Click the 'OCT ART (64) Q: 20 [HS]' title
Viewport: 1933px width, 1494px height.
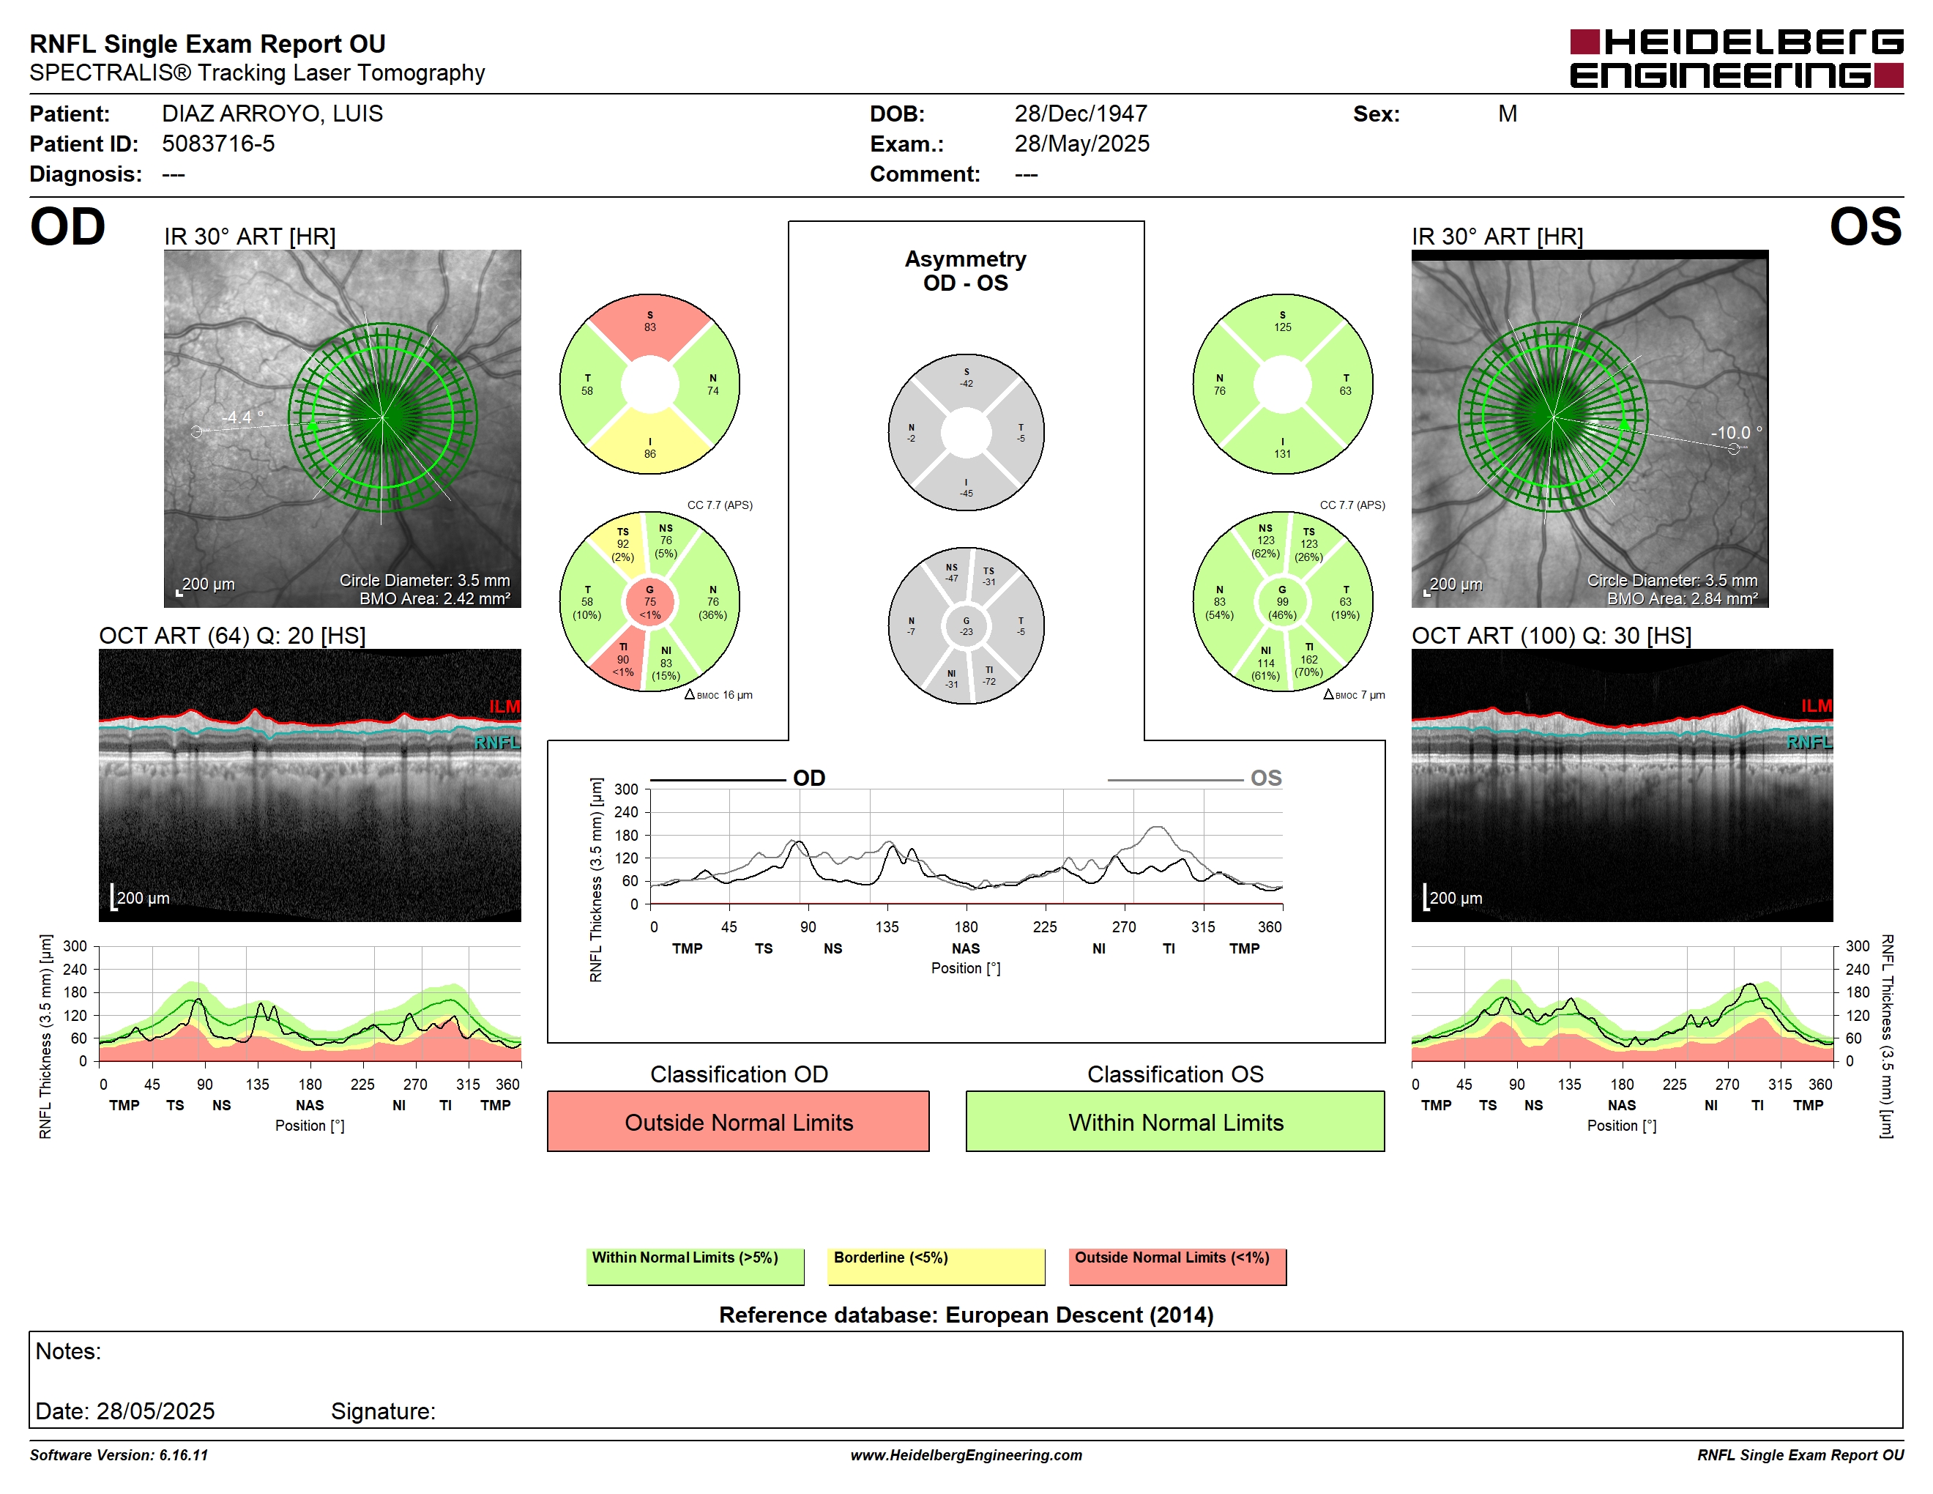(x=232, y=636)
